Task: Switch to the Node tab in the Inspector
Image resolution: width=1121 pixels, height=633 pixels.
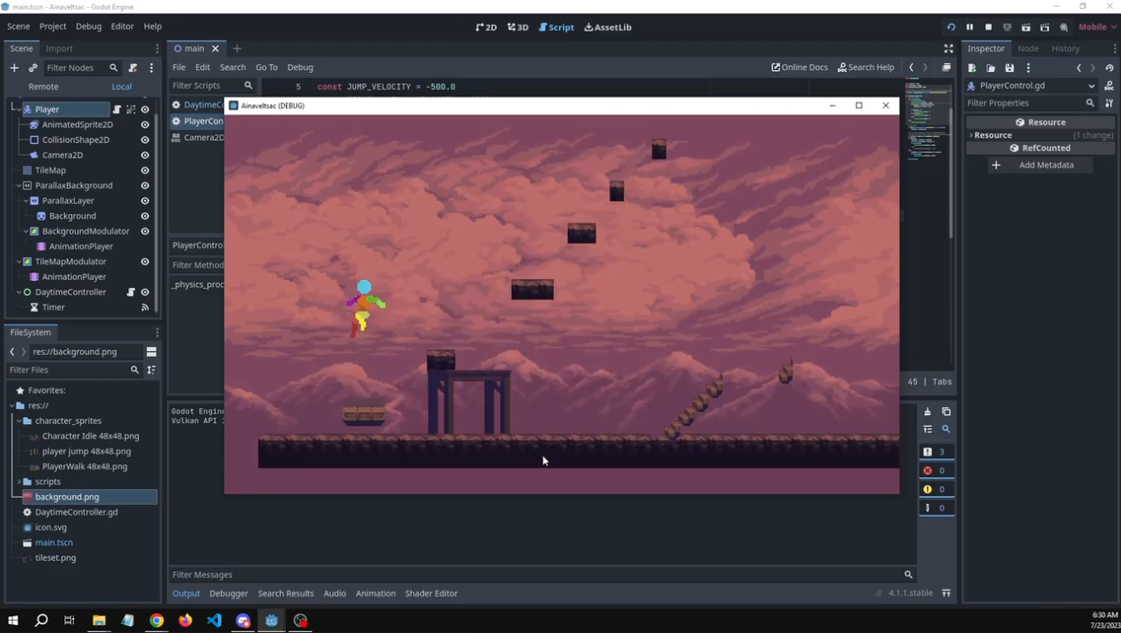Action: pos(1028,49)
